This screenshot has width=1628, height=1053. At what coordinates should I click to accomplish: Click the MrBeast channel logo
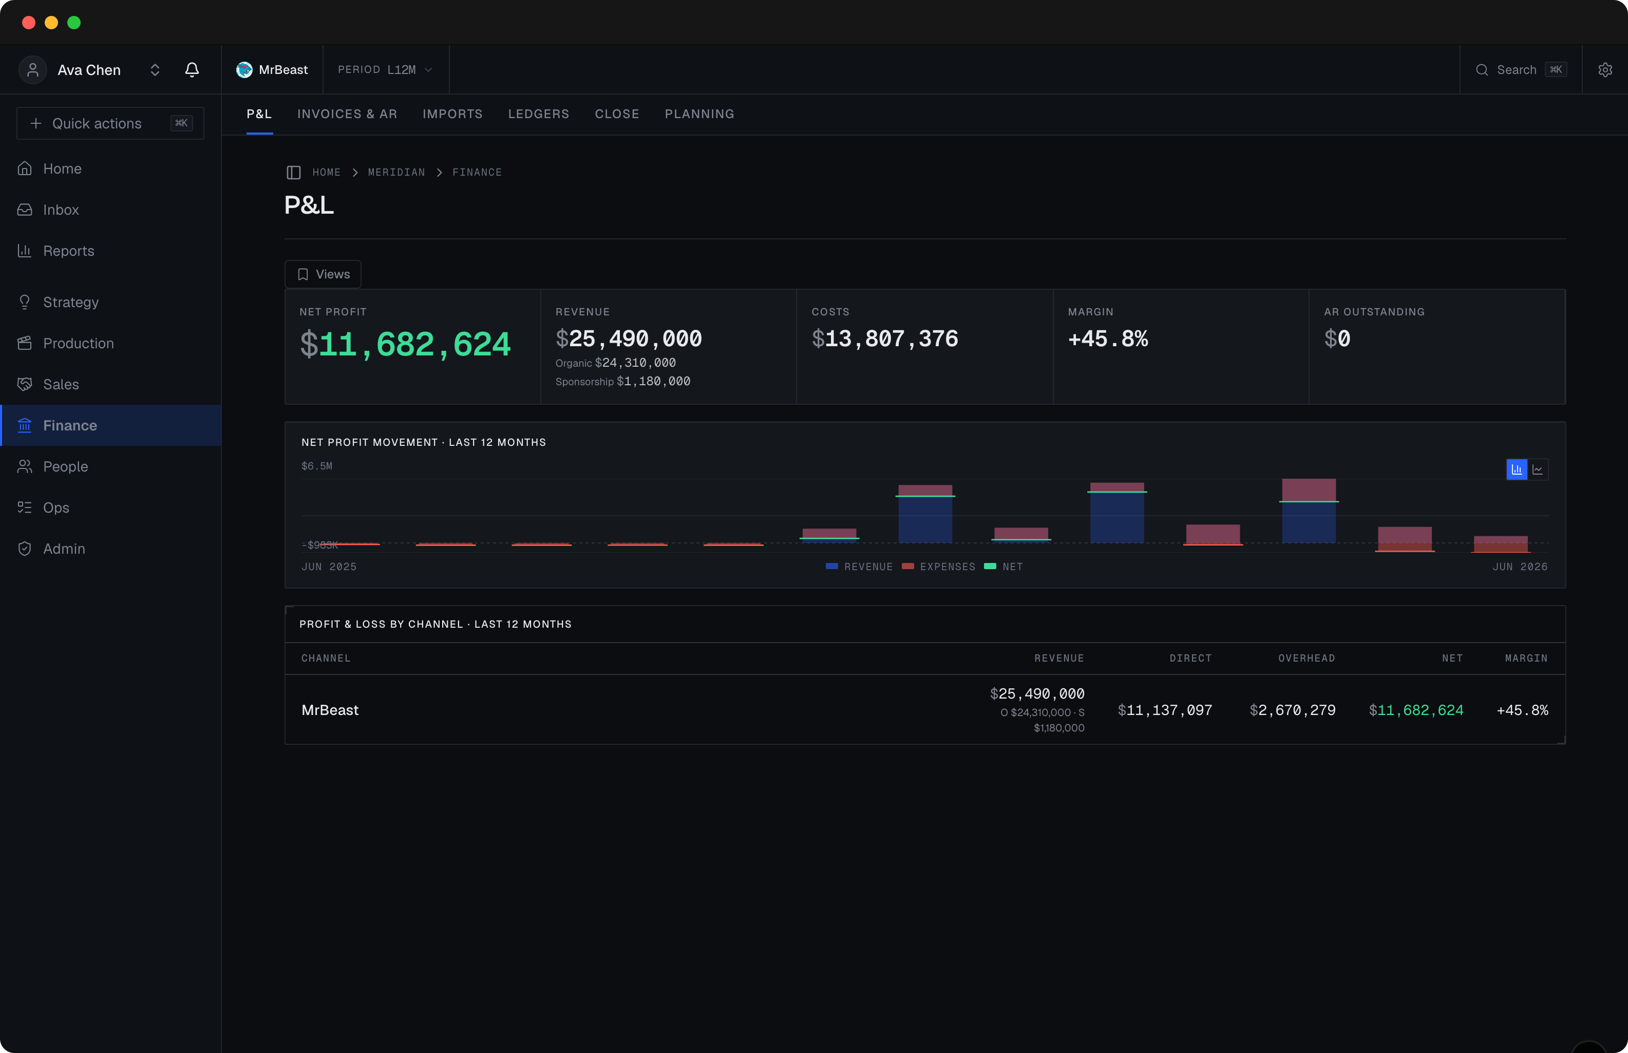[x=244, y=70]
